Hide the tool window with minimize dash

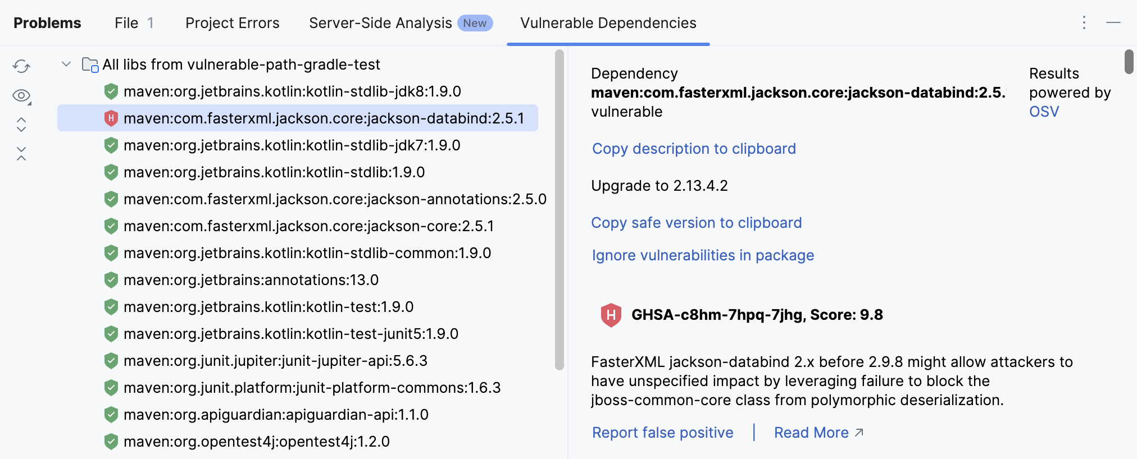click(x=1113, y=22)
